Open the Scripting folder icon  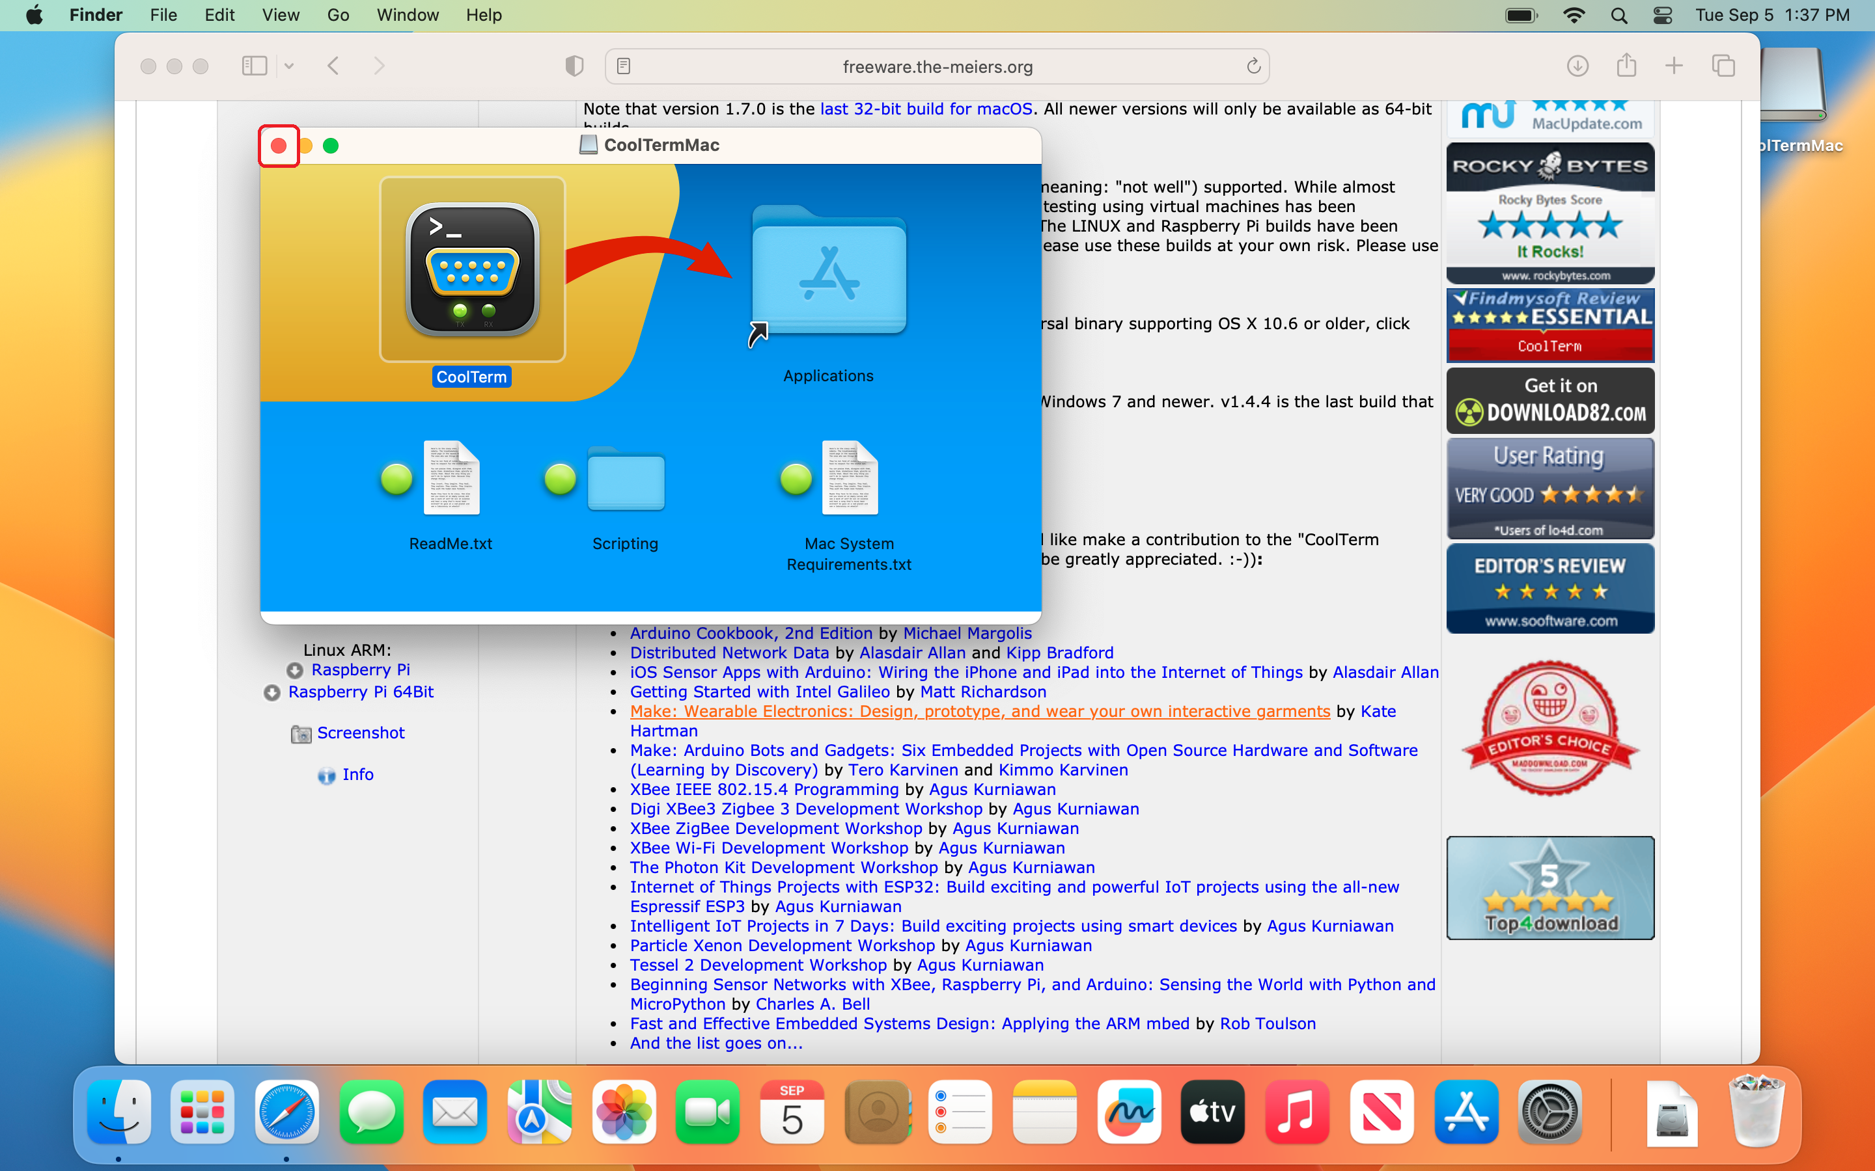tap(625, 479)
